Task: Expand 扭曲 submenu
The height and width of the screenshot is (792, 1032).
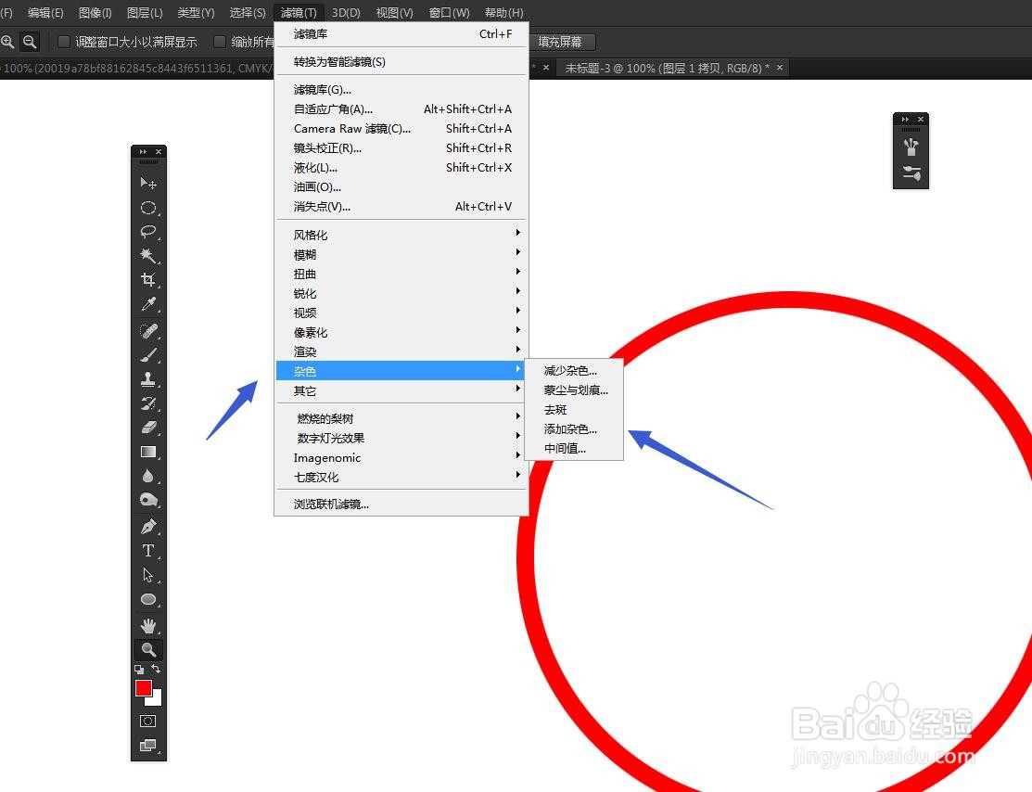Action: tap(401, 274)
